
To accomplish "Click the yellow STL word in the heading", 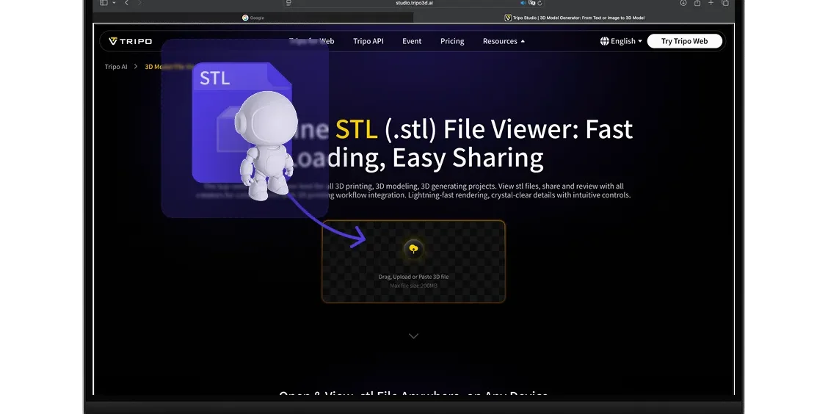I will (356, 129).
